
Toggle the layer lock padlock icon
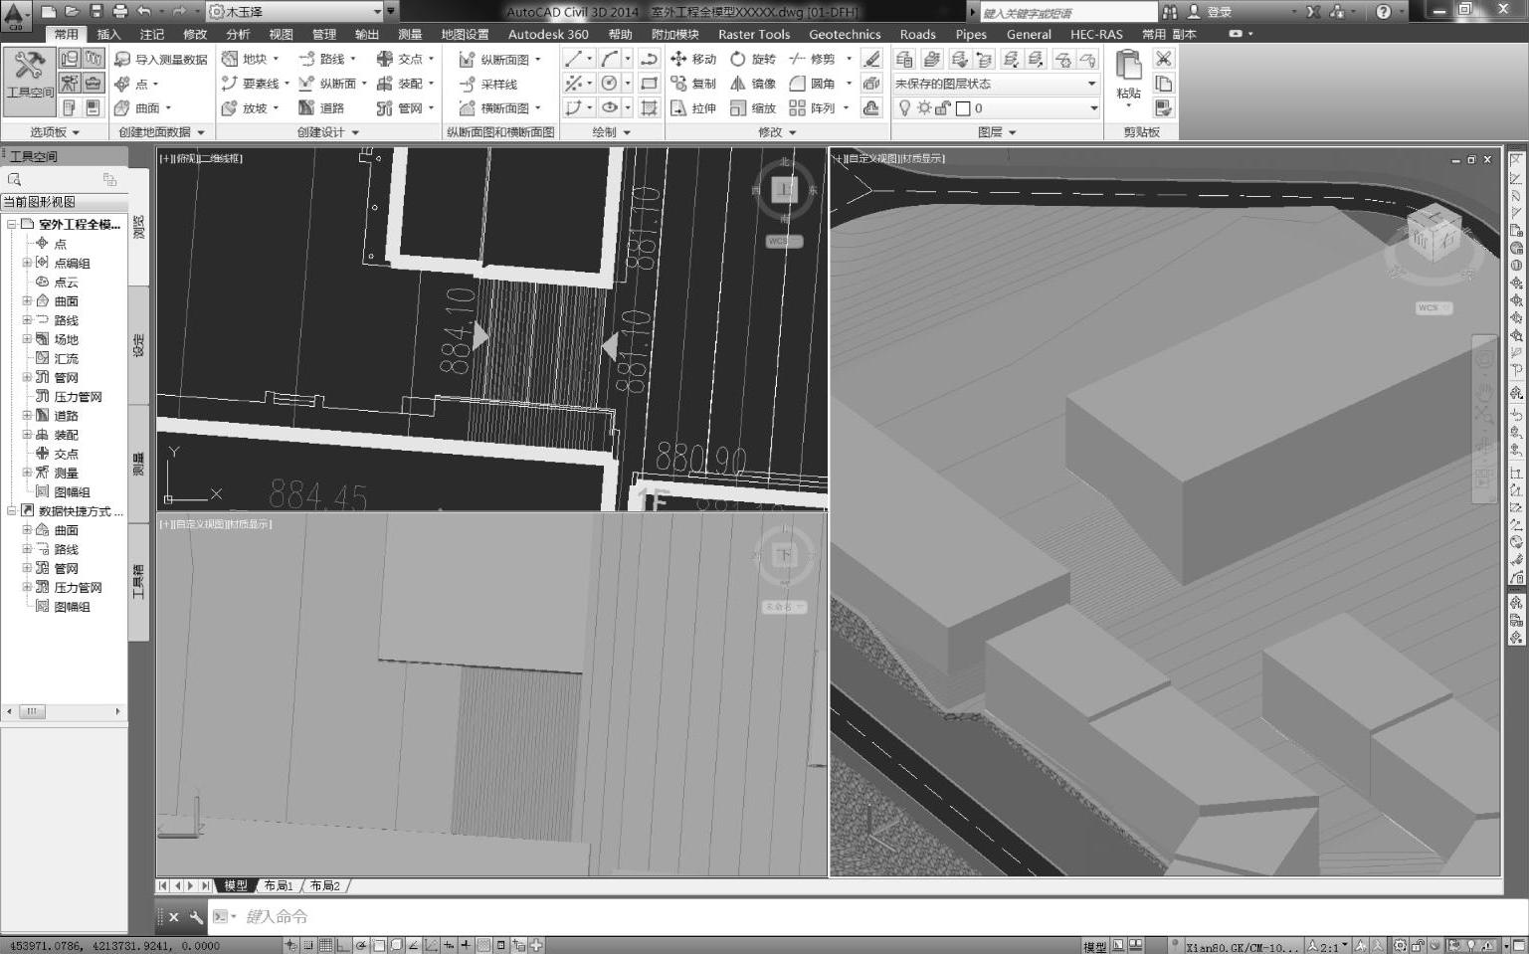tap(943, 108)
